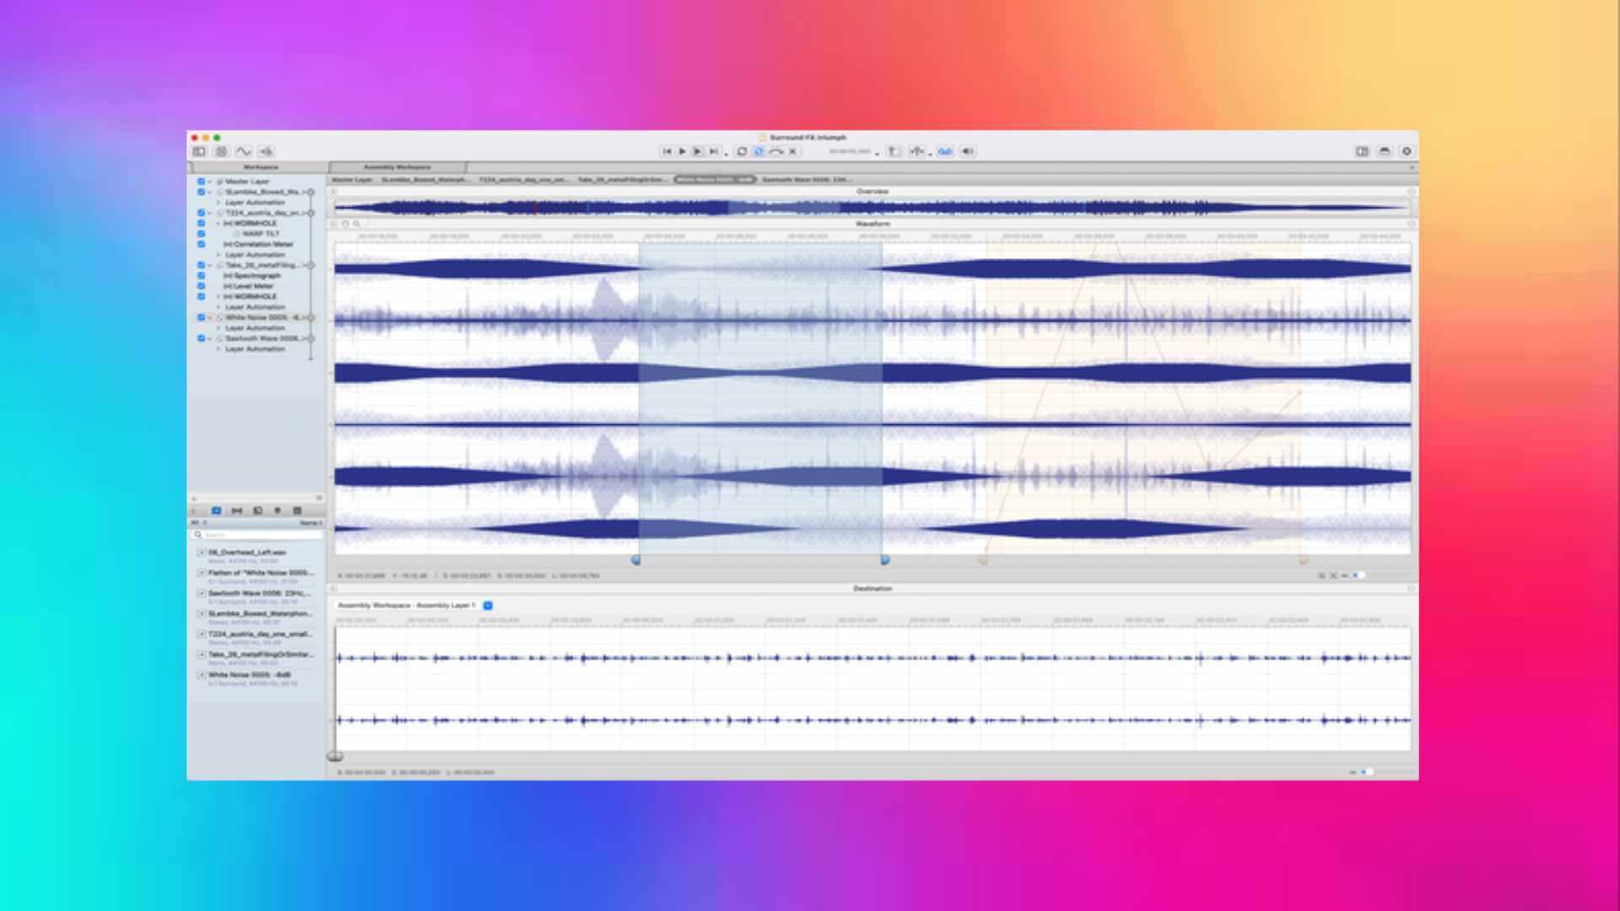Open the Assembly Layer 1 dropdown
This screenshot has width=1620, height=911.
click(488, 606)
